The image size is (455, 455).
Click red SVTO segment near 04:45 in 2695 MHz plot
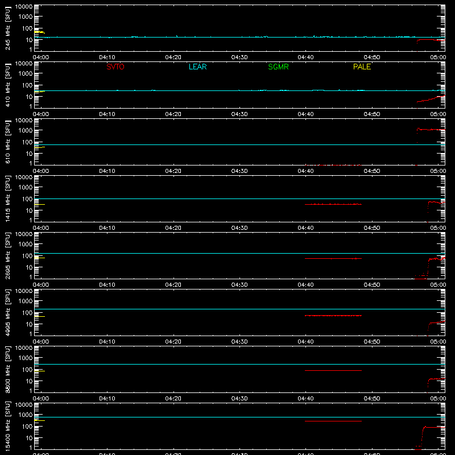[333, 258]
